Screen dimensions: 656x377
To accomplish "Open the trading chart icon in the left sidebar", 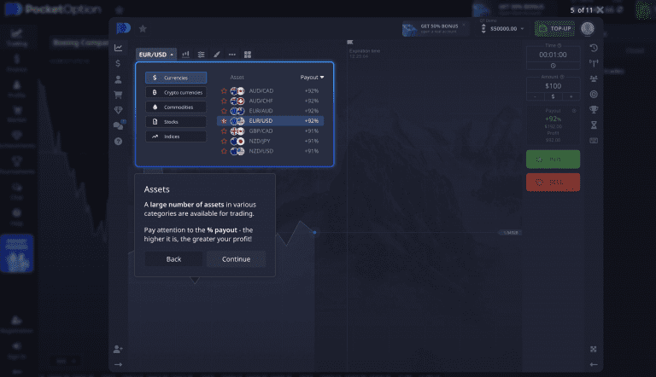I will (x=119, y=48).
